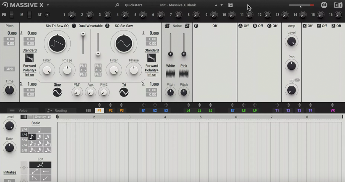This screenshot has height=182, width=345.
Task: Open the Basic grid preset menu
Action: click(x=35, y=123)
